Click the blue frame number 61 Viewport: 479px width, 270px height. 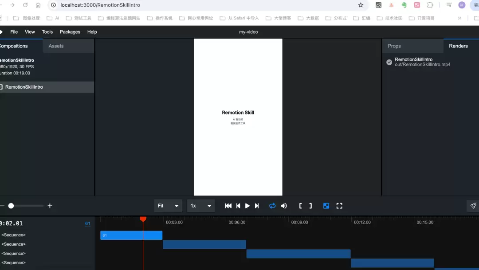point(88,223)
